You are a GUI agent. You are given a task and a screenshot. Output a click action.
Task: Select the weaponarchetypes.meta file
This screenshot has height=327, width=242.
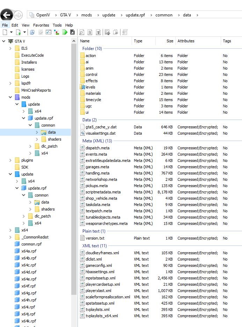click(107, 223)
